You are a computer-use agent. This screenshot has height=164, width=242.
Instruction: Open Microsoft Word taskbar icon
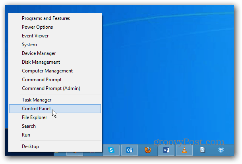pos(166,150)
